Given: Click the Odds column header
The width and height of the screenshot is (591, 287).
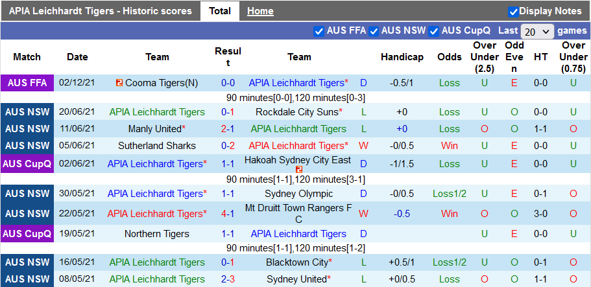Looking at the screenshot, I should tap(450, 57).
